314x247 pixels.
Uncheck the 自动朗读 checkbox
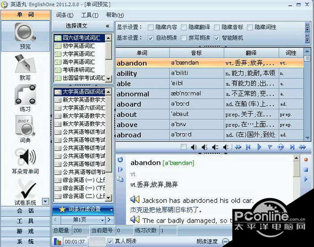(x=151, y=38)
